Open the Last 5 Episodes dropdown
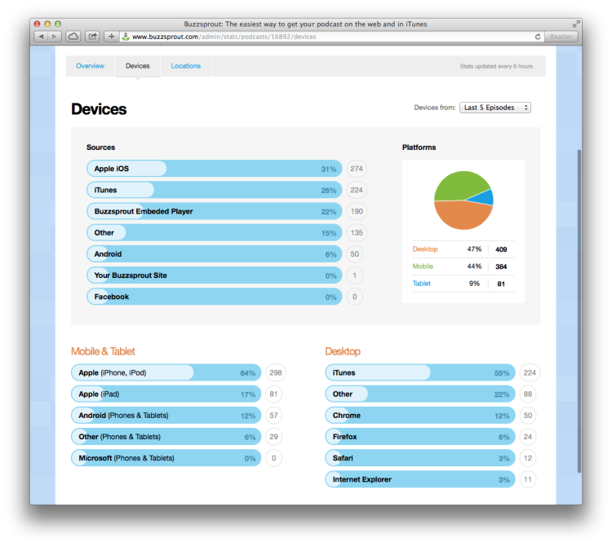 click(x=495, y=108)
